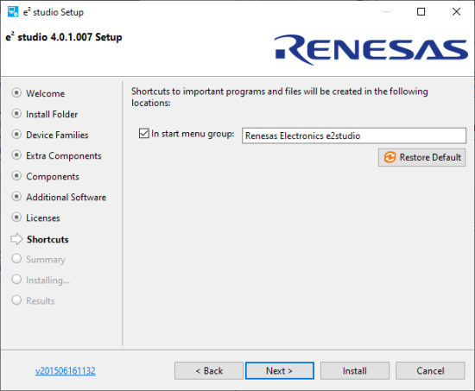Open the Licenses step in sidebar
This screenshot has width=475, height=391.
pyautogui.click(x=43, y=218)
